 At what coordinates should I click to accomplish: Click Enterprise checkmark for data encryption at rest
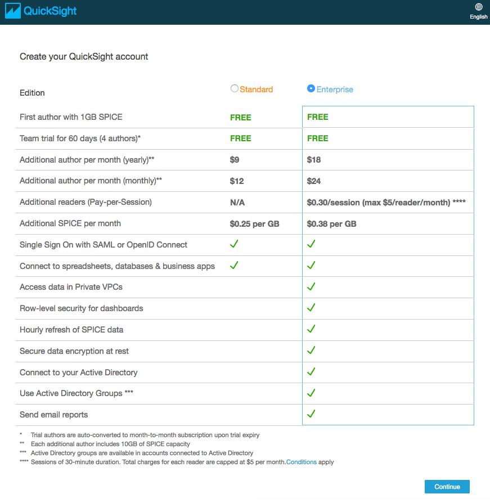coord(311,350)
